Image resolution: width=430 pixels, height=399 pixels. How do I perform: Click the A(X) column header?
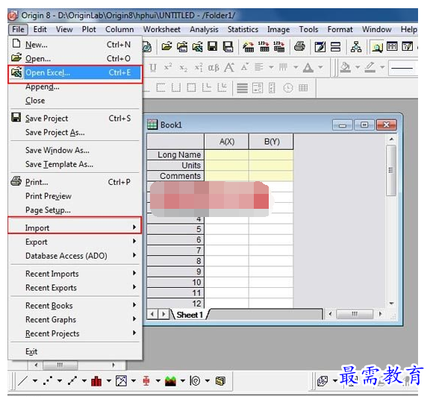(226, 142)
